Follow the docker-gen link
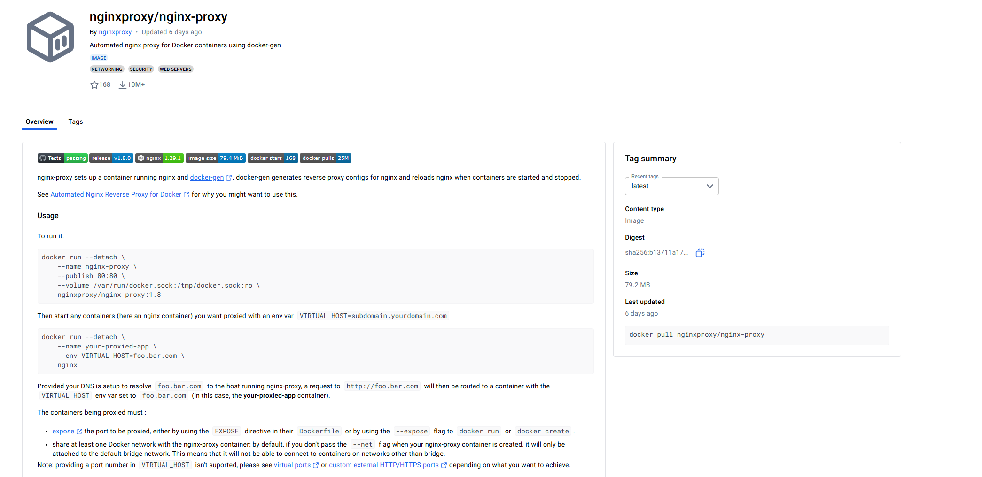The width and height of the screenshot is (982, 477). [x=207, y=178]
